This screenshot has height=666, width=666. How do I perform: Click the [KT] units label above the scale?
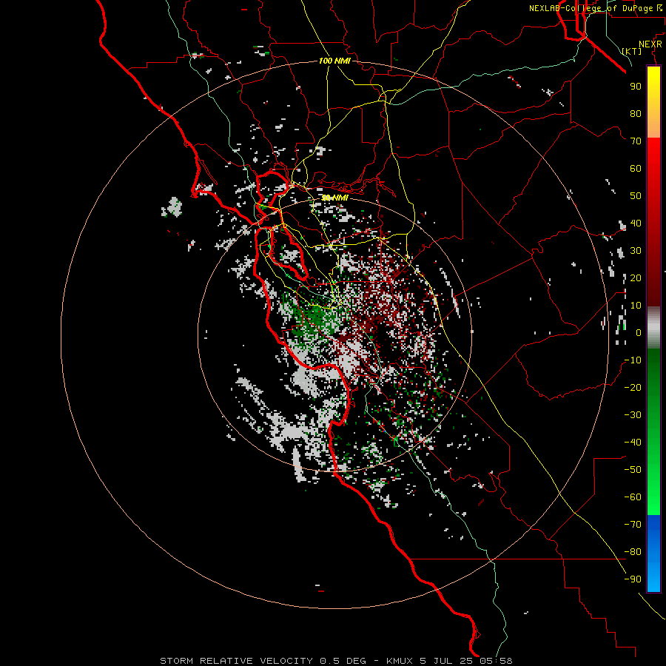pos(632,51)
